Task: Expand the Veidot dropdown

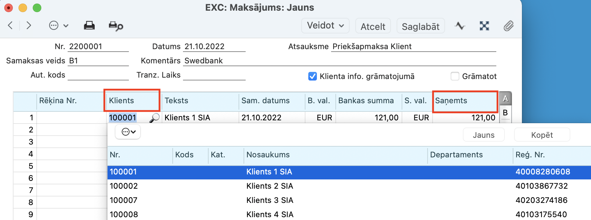Action: pyautogui.click(x=325, y=26)
